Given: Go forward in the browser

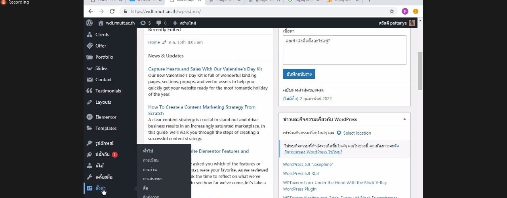Looking at the screenshot, I should click(101, 11).
